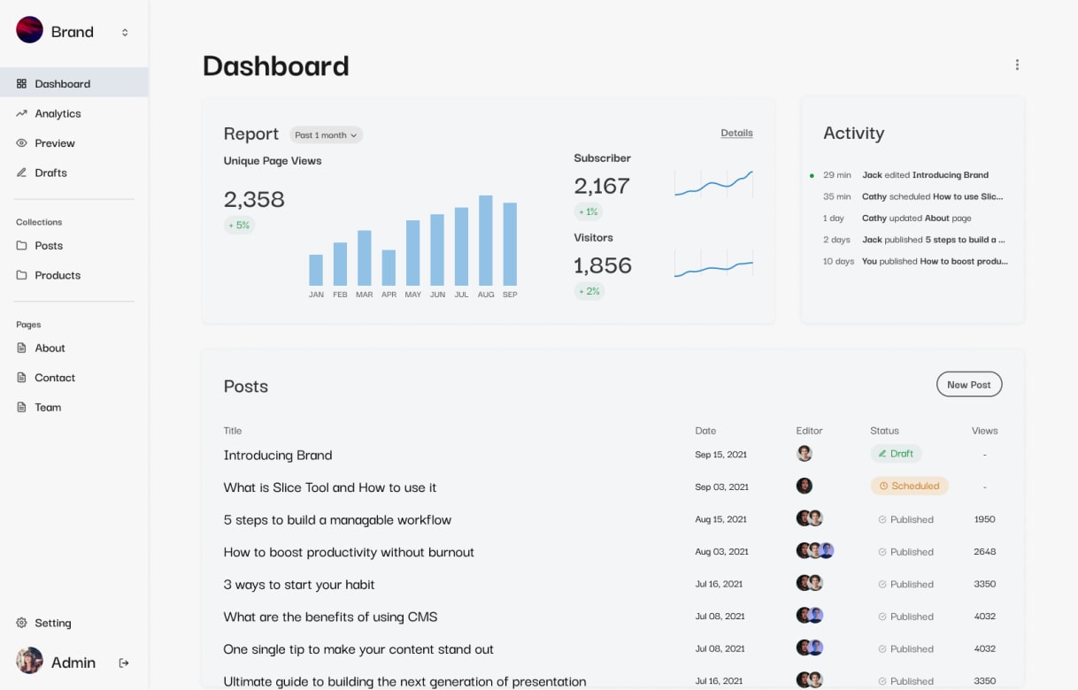Toggle the Published status on 3 ways post
Image resolution: width=1078 pixels, height=690 pixels.
(x=905, y=584)
